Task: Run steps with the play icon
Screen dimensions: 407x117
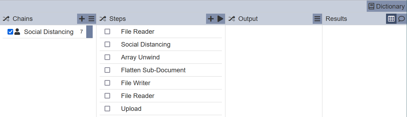Action: pos(220,19)
